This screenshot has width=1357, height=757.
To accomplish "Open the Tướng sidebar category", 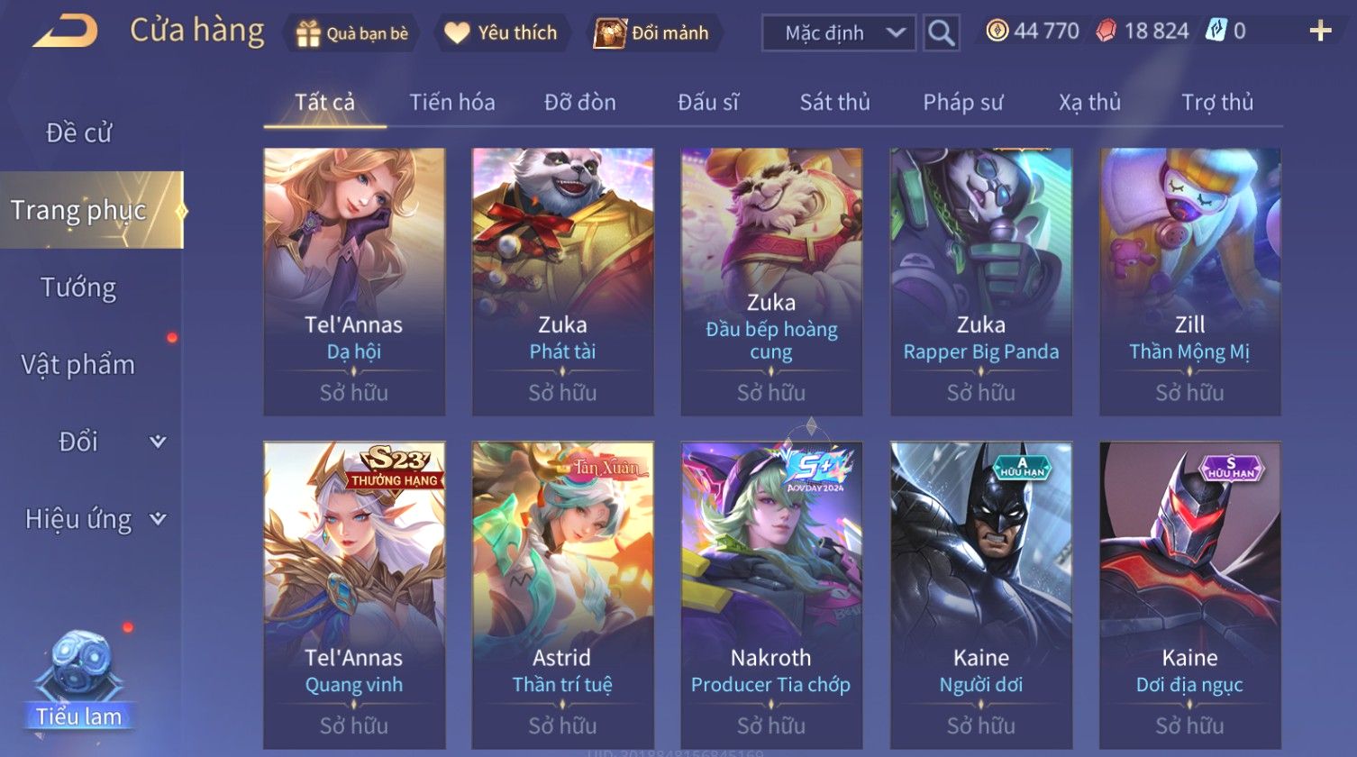I will pyautogui.click(x=78, y=287).
